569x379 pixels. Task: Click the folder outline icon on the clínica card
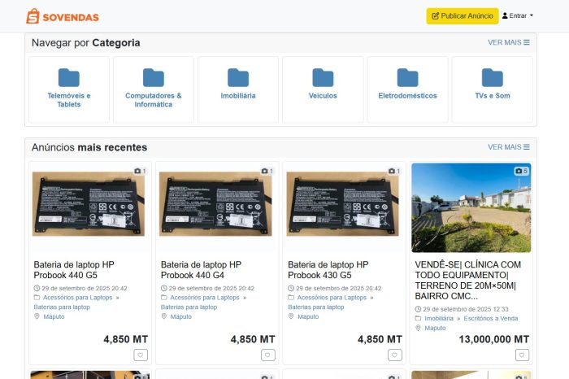coord(418,318)
